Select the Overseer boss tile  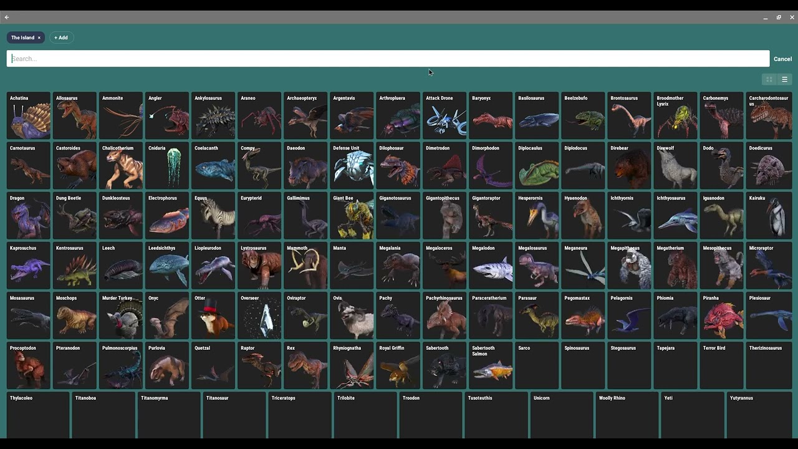[259, 315]
